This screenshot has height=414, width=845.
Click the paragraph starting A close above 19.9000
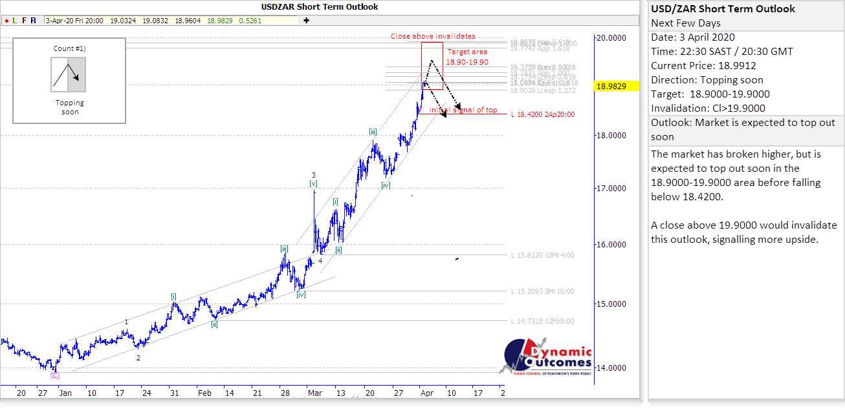(744, 232)
